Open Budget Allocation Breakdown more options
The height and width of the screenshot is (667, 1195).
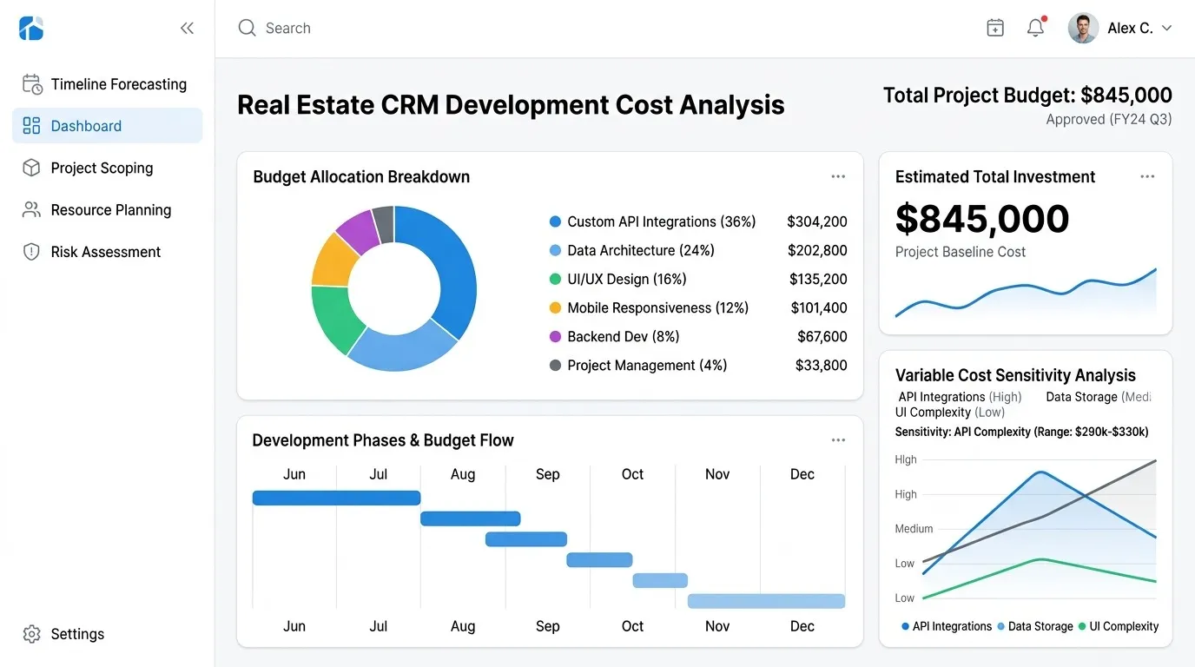click(838, 176)
